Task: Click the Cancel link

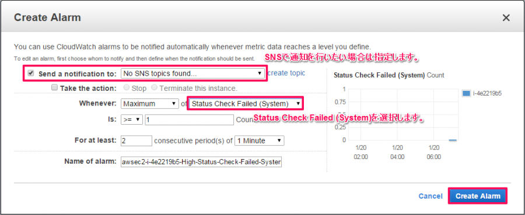Action: tap(430, 196)
